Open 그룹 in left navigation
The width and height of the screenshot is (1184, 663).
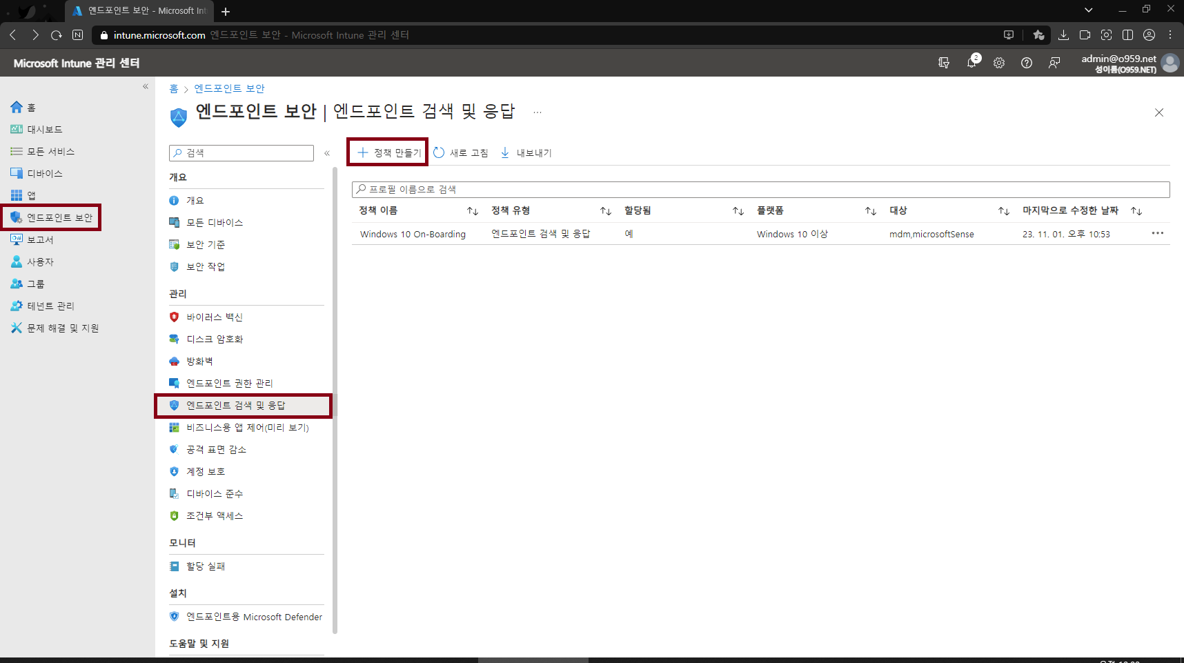point(28,284)
